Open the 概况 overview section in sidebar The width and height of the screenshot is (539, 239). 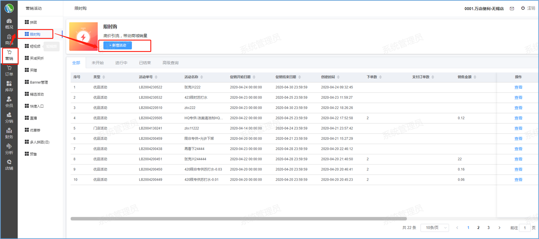click(9, 24)
